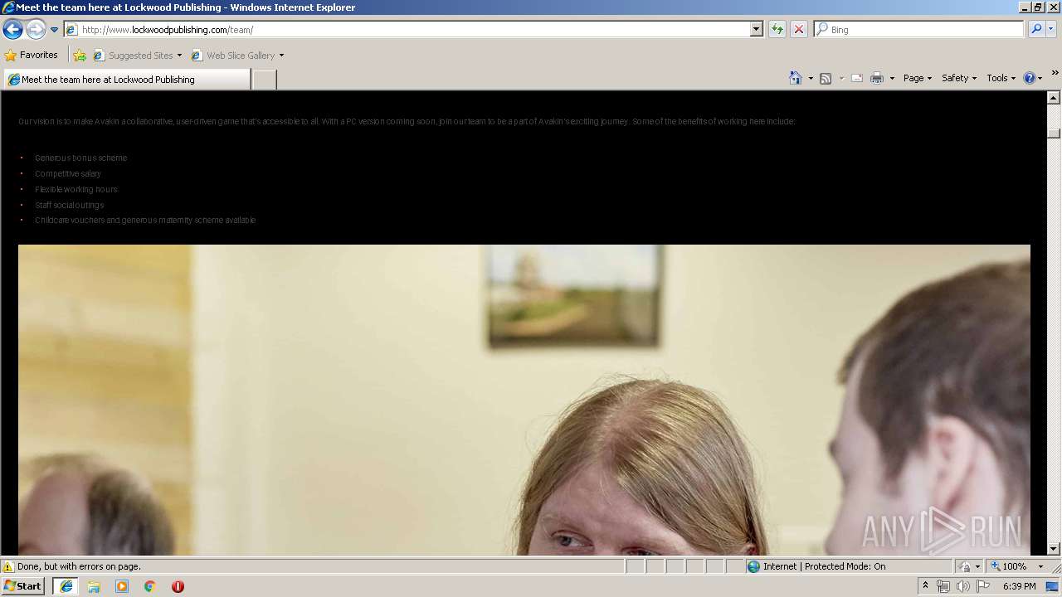Click the network tray icon
The image size is (1062, 597).
click(x=943, y=586)
